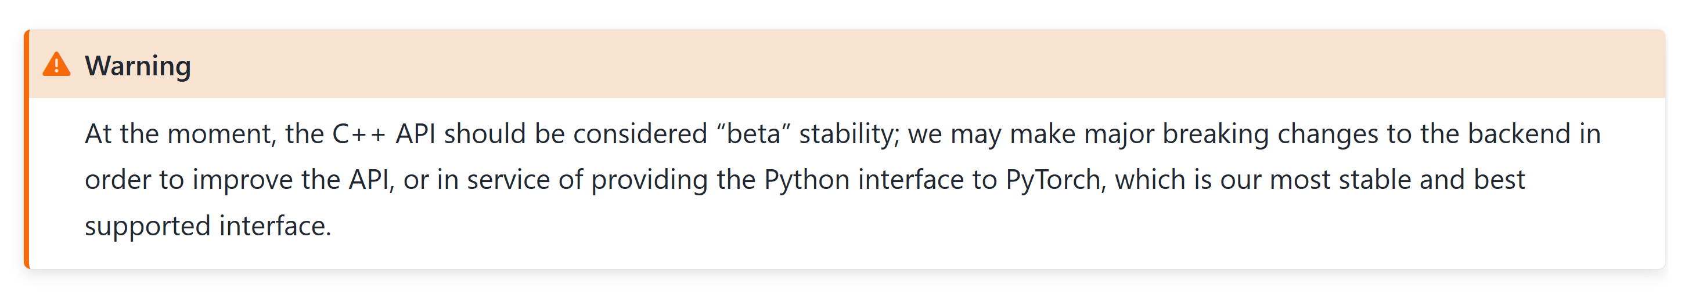Click the word "improve" in the second line

[x=242, y=180]
